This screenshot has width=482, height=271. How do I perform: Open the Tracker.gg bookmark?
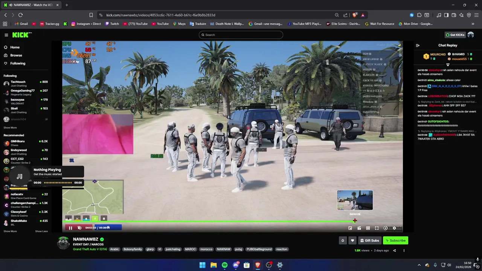click(x=49, y=24)
